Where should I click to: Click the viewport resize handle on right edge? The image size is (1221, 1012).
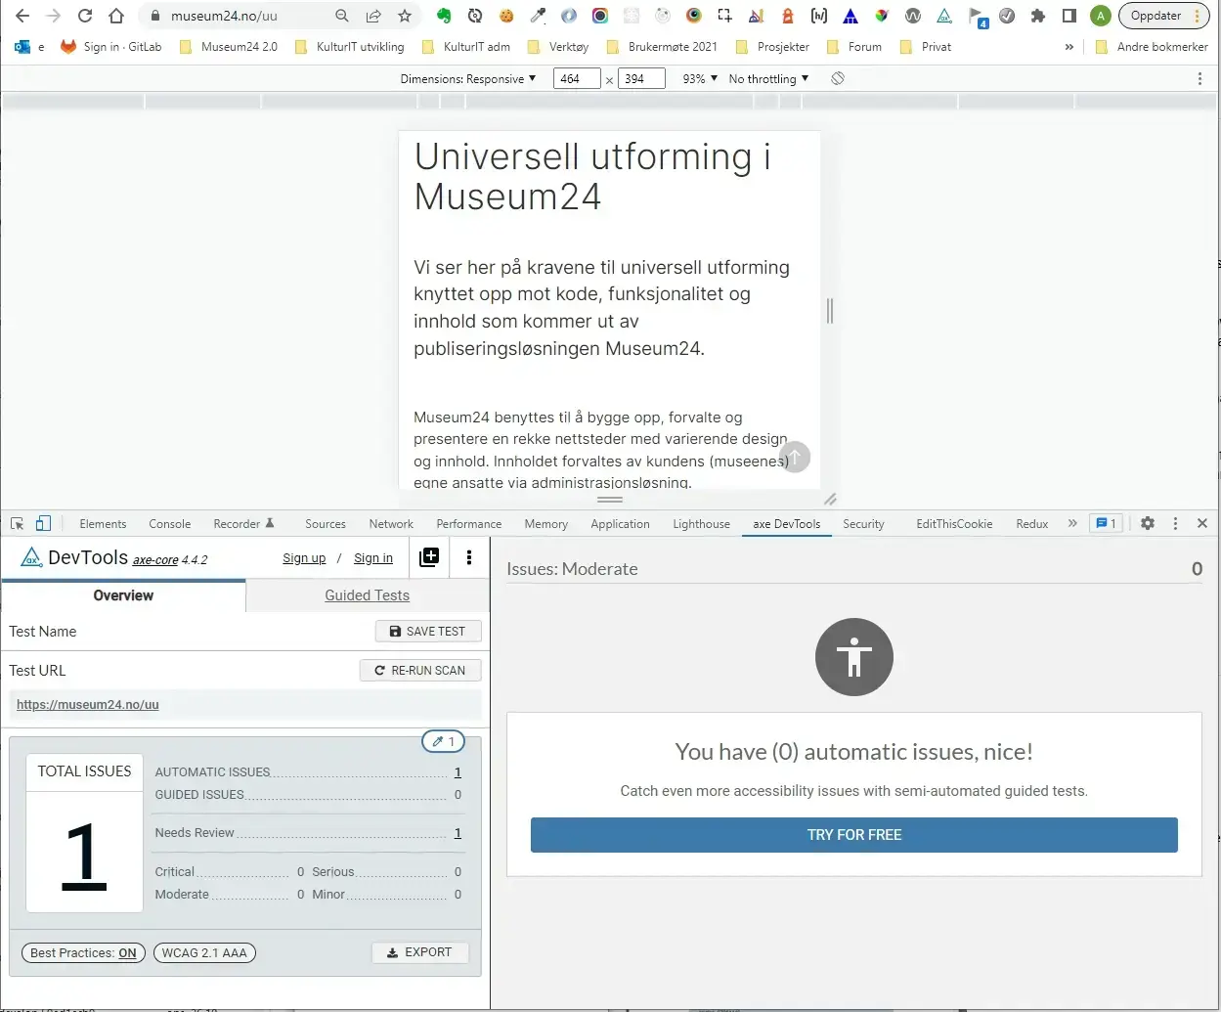(x=830, y=311)
